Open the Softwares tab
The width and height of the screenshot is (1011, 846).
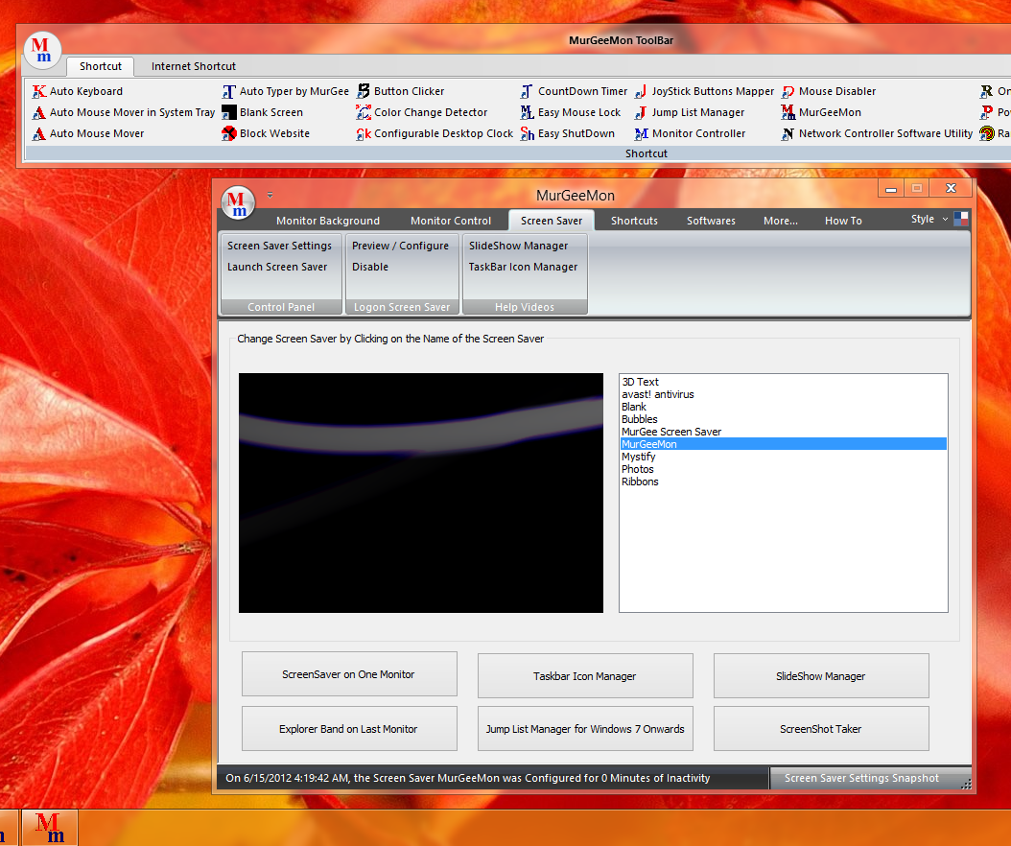(711, 221)
